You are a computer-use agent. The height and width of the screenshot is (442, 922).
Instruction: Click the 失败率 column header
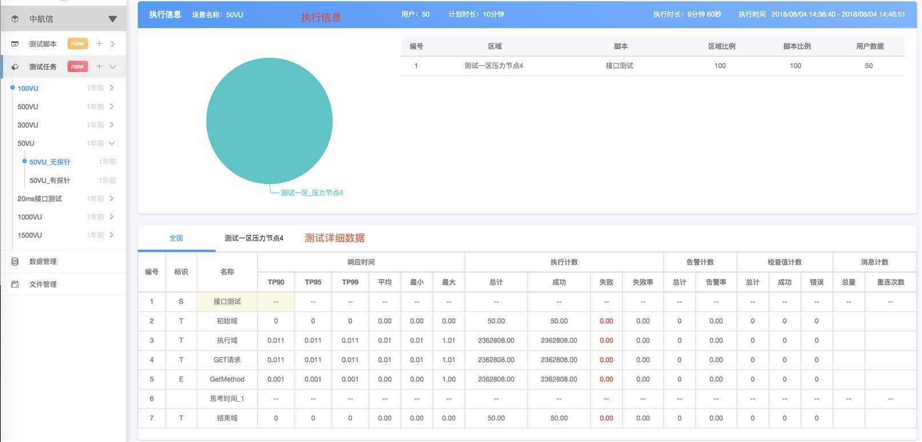coord(643,282)
